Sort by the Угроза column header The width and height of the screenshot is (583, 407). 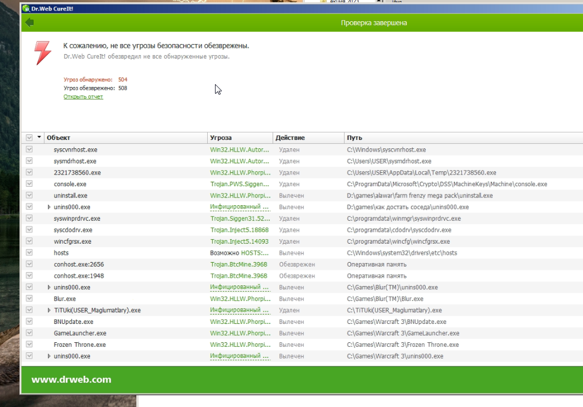click(240, 138)
